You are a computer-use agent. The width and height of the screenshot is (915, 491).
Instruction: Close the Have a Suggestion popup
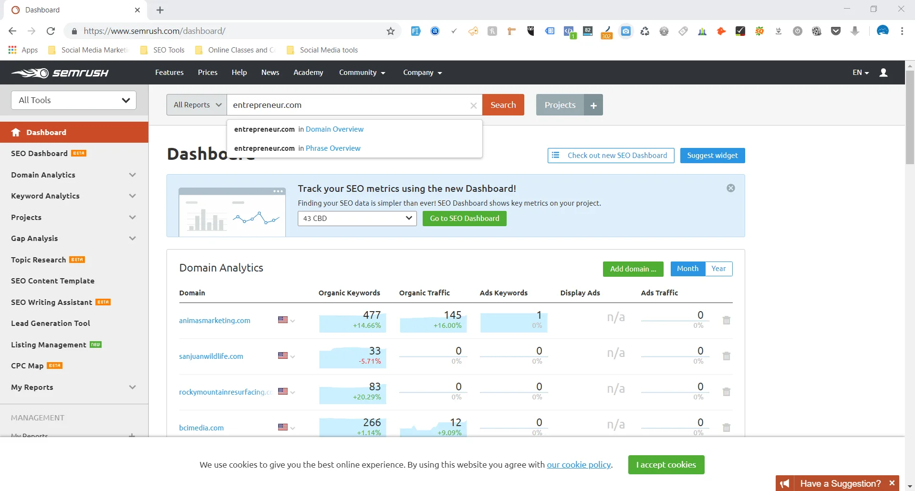click(x=892, y=483)
